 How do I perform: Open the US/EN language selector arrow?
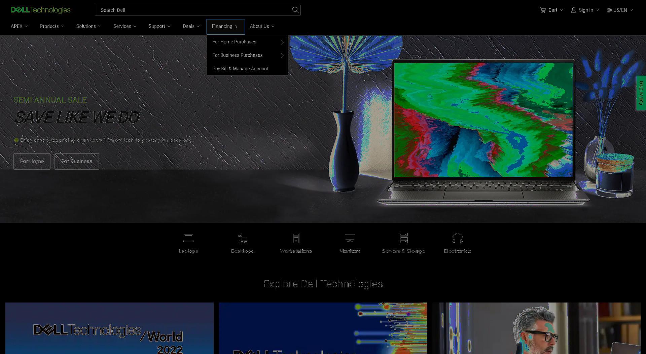[631, 10]
